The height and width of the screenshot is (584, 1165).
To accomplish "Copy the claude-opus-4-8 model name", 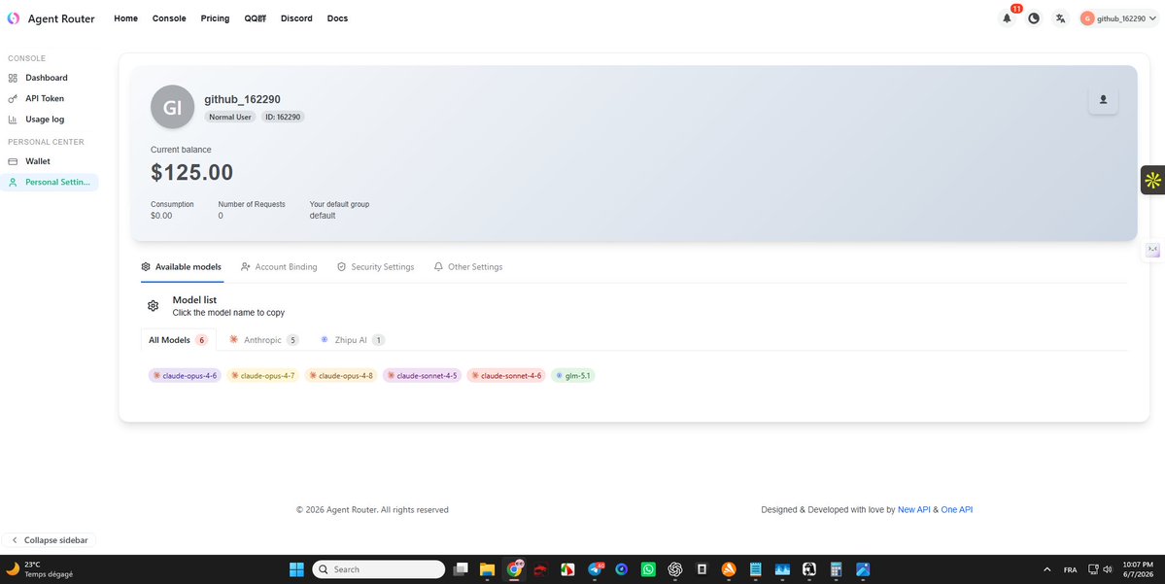I will coord(341,376).
